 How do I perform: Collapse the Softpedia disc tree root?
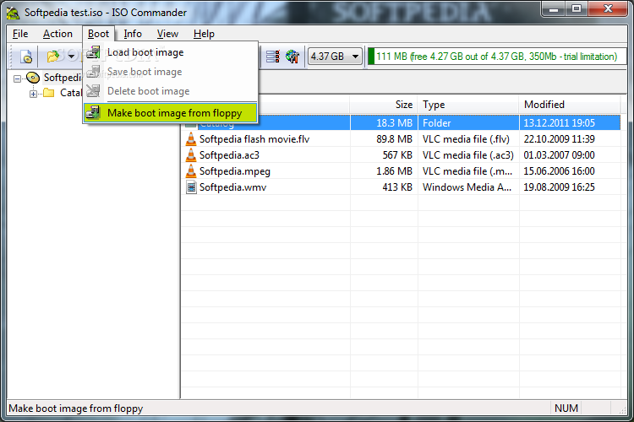coord(17,78)
